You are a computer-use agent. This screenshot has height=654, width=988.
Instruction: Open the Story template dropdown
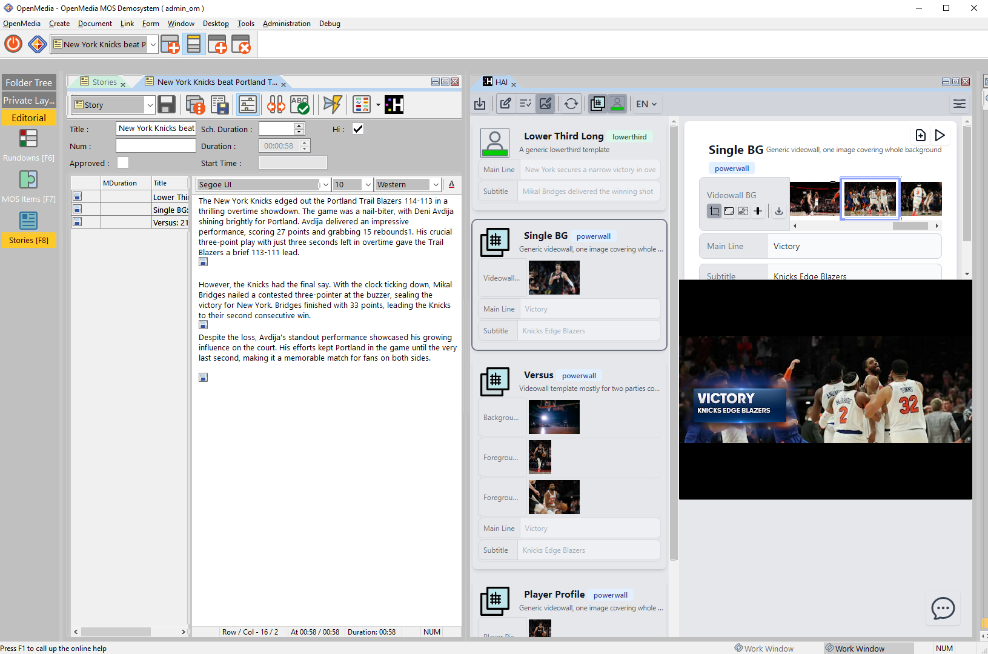150,105
